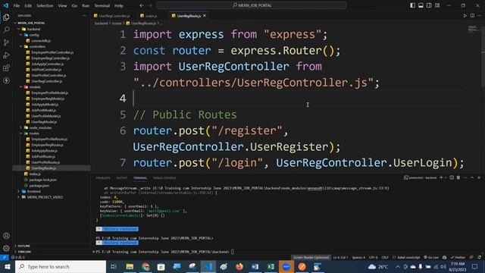Open the File menu
This screenshot has height=273, width=485.
pyautogui.click(x=17, y=5)
